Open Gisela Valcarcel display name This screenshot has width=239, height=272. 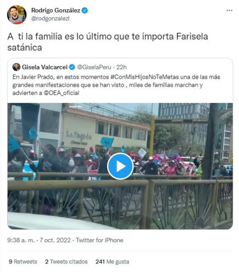click(44, 67)
